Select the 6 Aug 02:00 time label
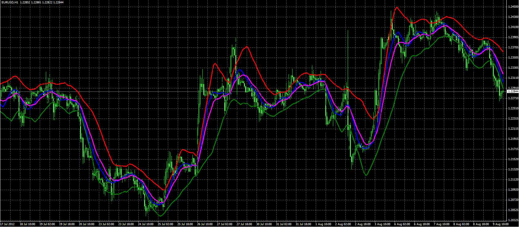Viewport: 519px width, 227px height. 402,224
